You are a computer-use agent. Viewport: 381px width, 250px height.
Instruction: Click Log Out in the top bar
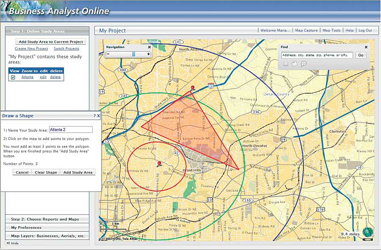[365, 31]
